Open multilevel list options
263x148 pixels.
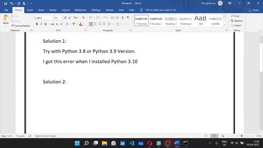point(105,18)
